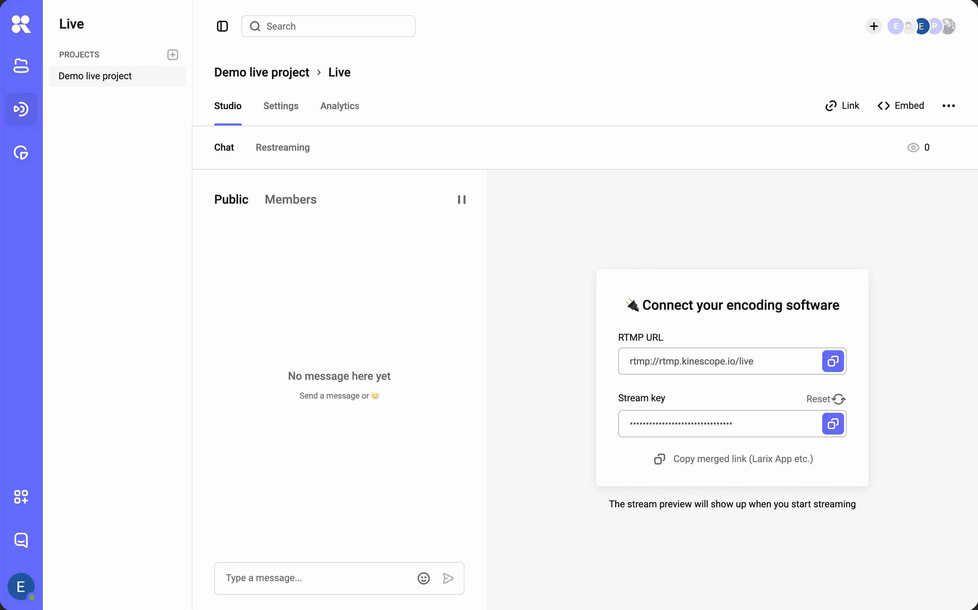Copy the Stream key
The image size is (978, 610).
833,424
